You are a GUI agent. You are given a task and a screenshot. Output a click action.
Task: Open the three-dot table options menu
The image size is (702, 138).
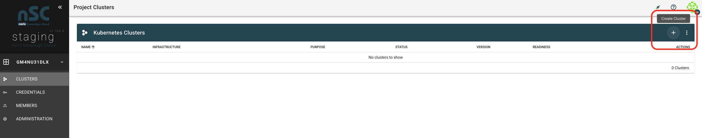tap(687, 33)
